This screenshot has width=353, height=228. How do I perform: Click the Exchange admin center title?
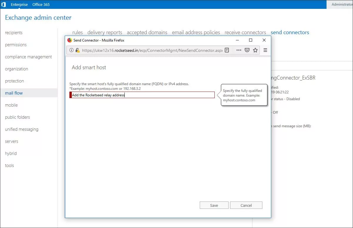click(38, 18)
